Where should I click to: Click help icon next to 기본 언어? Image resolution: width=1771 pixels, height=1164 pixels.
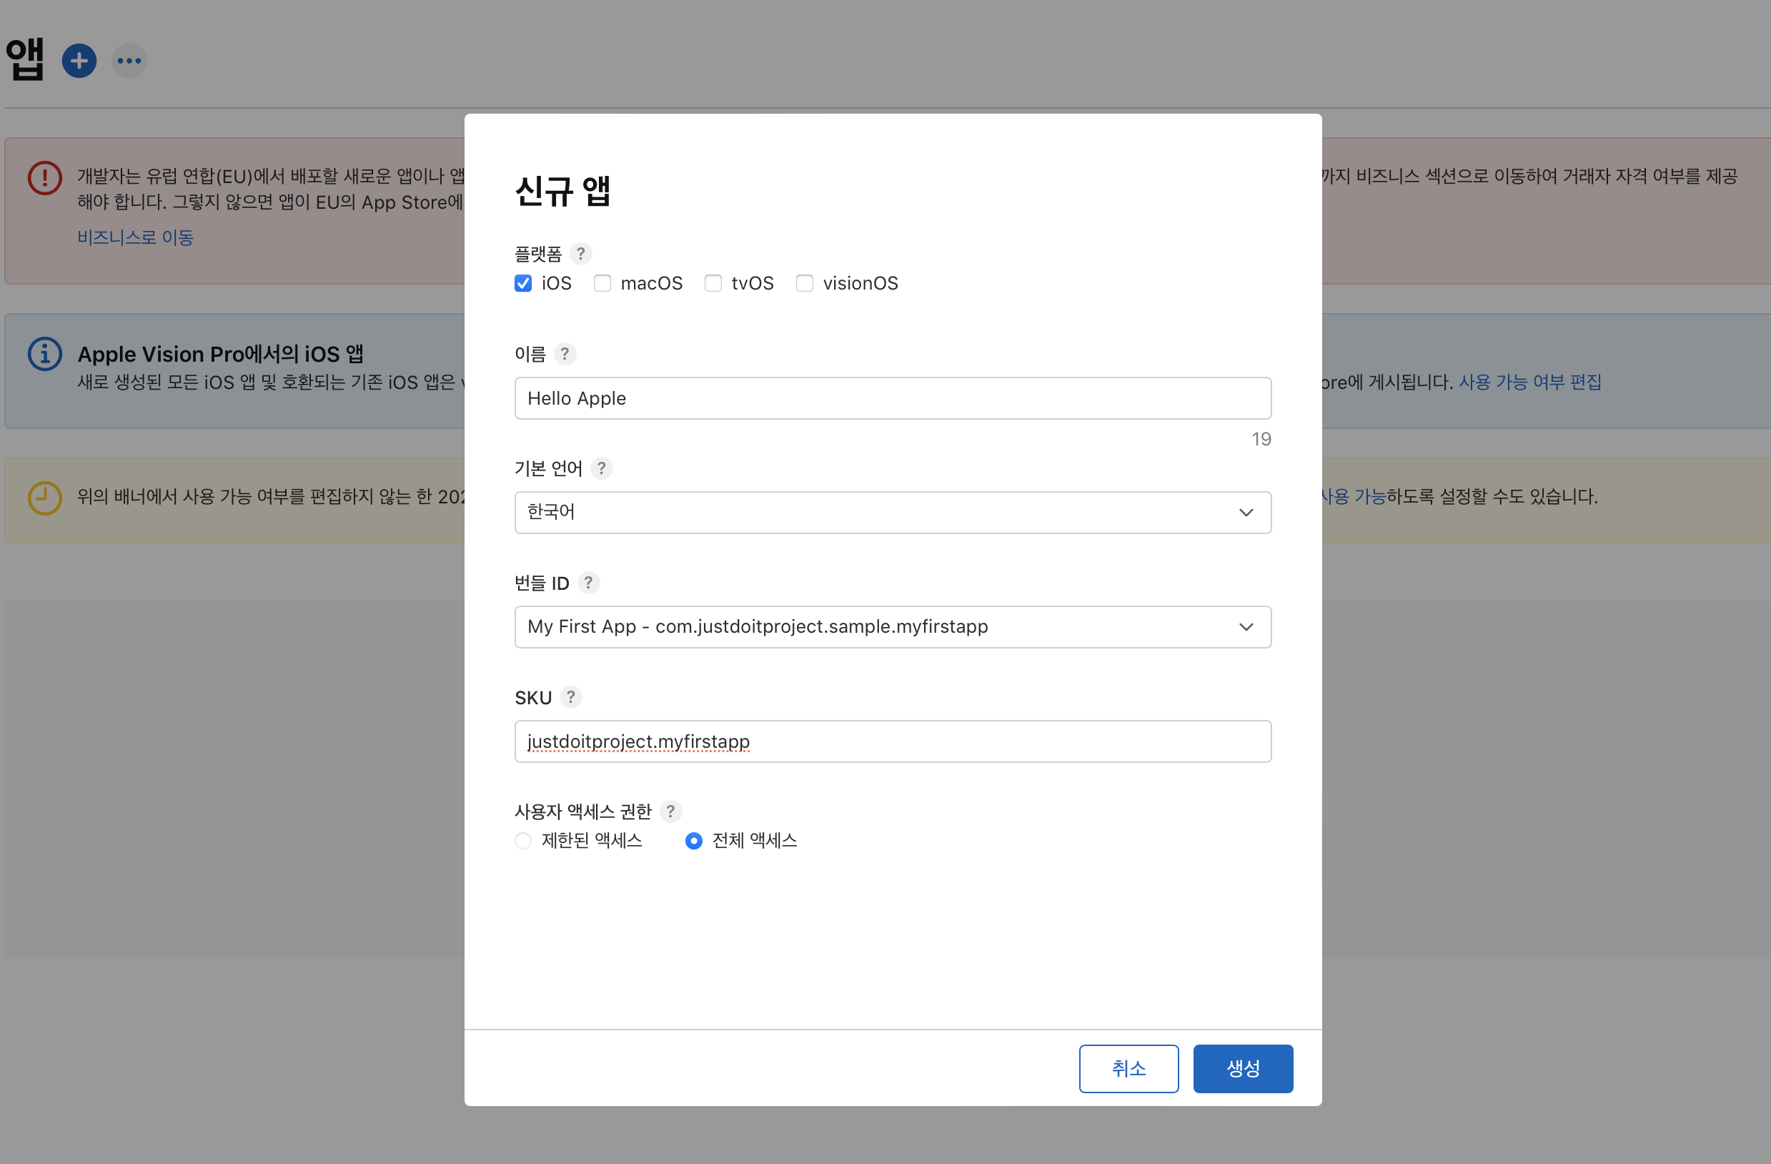tap(601, 468)
